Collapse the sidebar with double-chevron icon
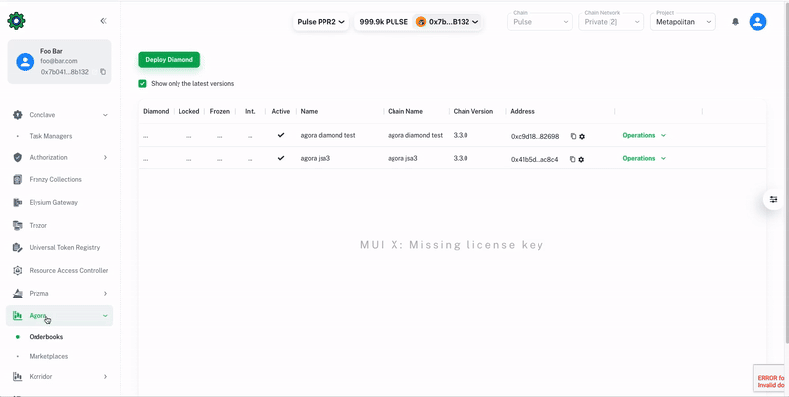This screenshot has height=397, width=789. [103, 21]
